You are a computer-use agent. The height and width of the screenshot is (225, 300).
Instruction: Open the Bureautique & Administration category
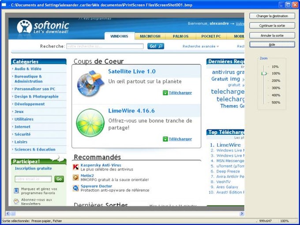(29, 79)
